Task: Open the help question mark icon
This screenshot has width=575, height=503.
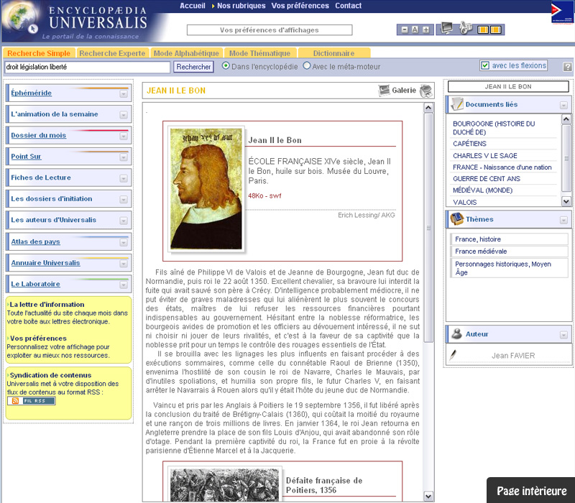Action: coord(567,67)
